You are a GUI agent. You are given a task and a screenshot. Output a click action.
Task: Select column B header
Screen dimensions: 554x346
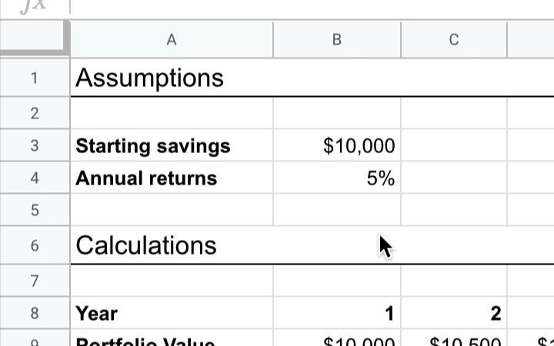pyautogui.click(x=337, y=39)
